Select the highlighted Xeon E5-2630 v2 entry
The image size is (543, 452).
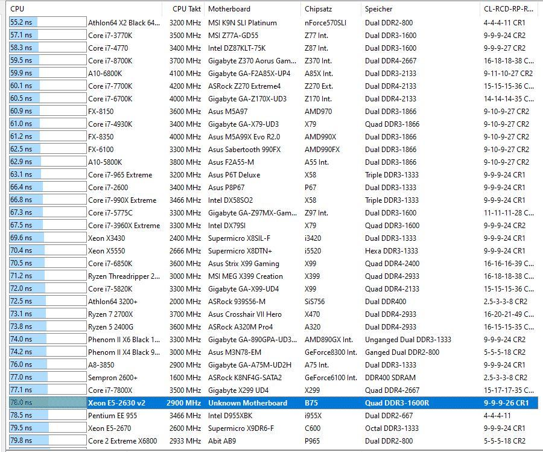point(116,403)
